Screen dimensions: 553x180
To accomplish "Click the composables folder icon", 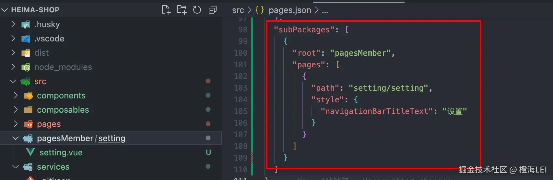I will click(x=28, y=110).
